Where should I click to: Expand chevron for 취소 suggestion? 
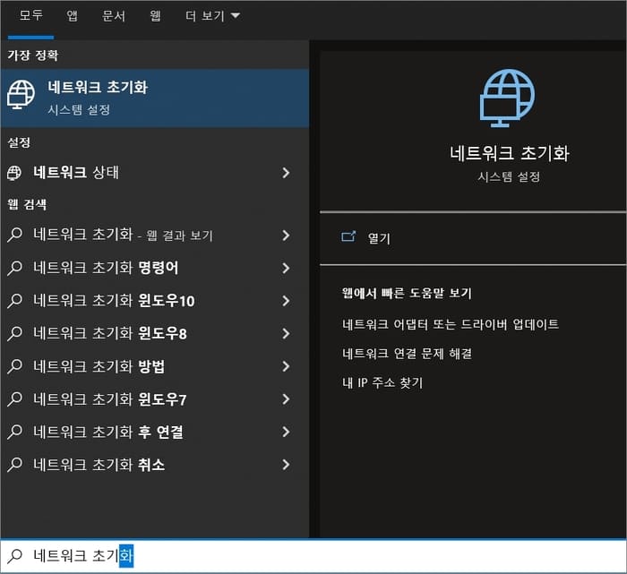click(x=286, y=465)
